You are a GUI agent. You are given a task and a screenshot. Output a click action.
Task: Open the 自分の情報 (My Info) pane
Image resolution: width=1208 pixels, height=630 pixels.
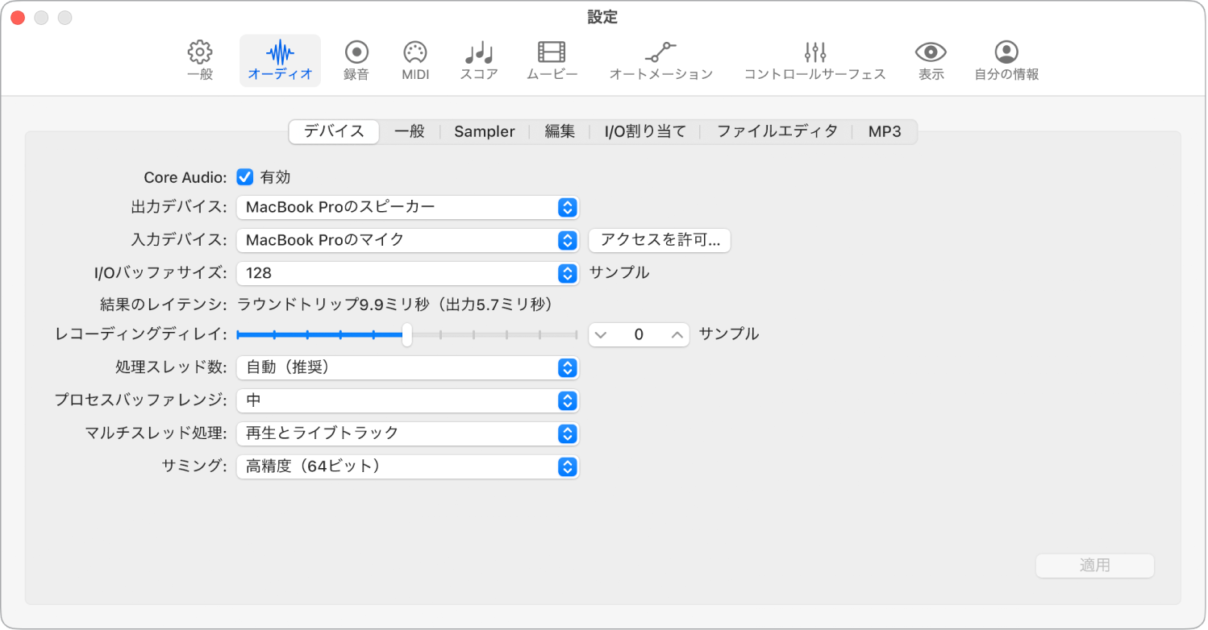(1006, 59)
